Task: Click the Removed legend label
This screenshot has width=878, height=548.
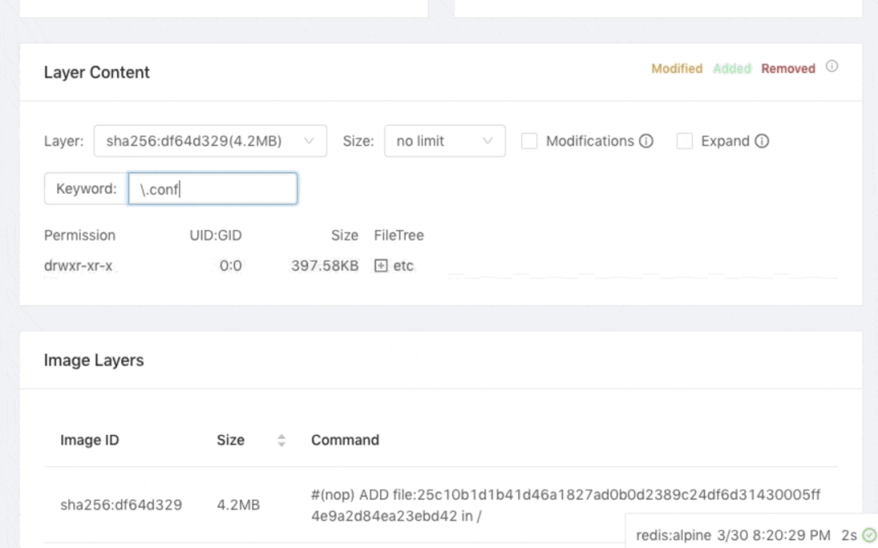Action: pyautogui.click(x=788, y=69)
